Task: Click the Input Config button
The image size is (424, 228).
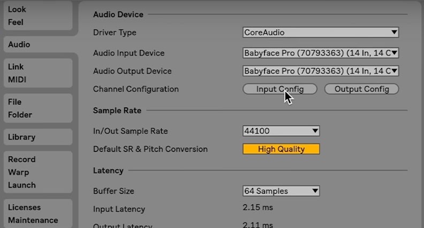Action: pyautogui.click(x=279, y=89)
